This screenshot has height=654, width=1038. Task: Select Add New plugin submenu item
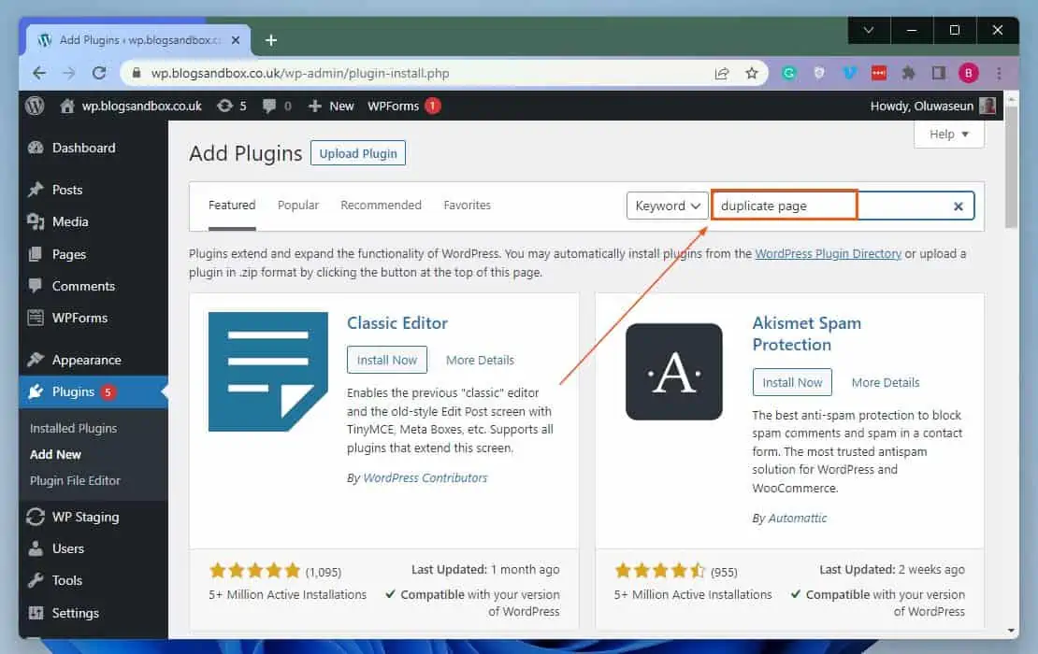(55, 454)
